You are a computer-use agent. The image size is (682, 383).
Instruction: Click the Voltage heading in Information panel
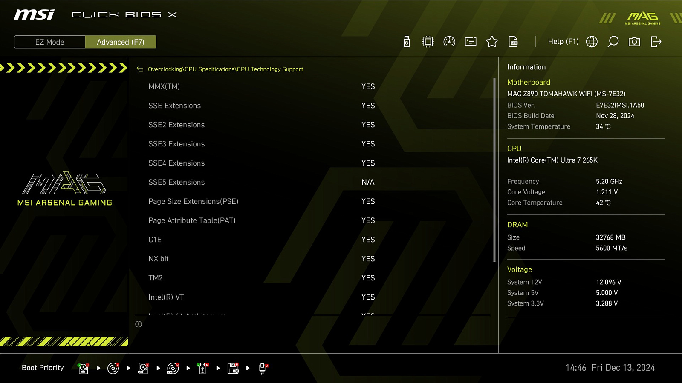coord(520,269)
